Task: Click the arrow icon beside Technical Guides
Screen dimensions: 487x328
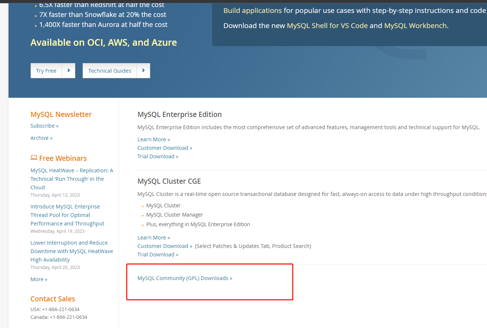Action: (144, 71)
